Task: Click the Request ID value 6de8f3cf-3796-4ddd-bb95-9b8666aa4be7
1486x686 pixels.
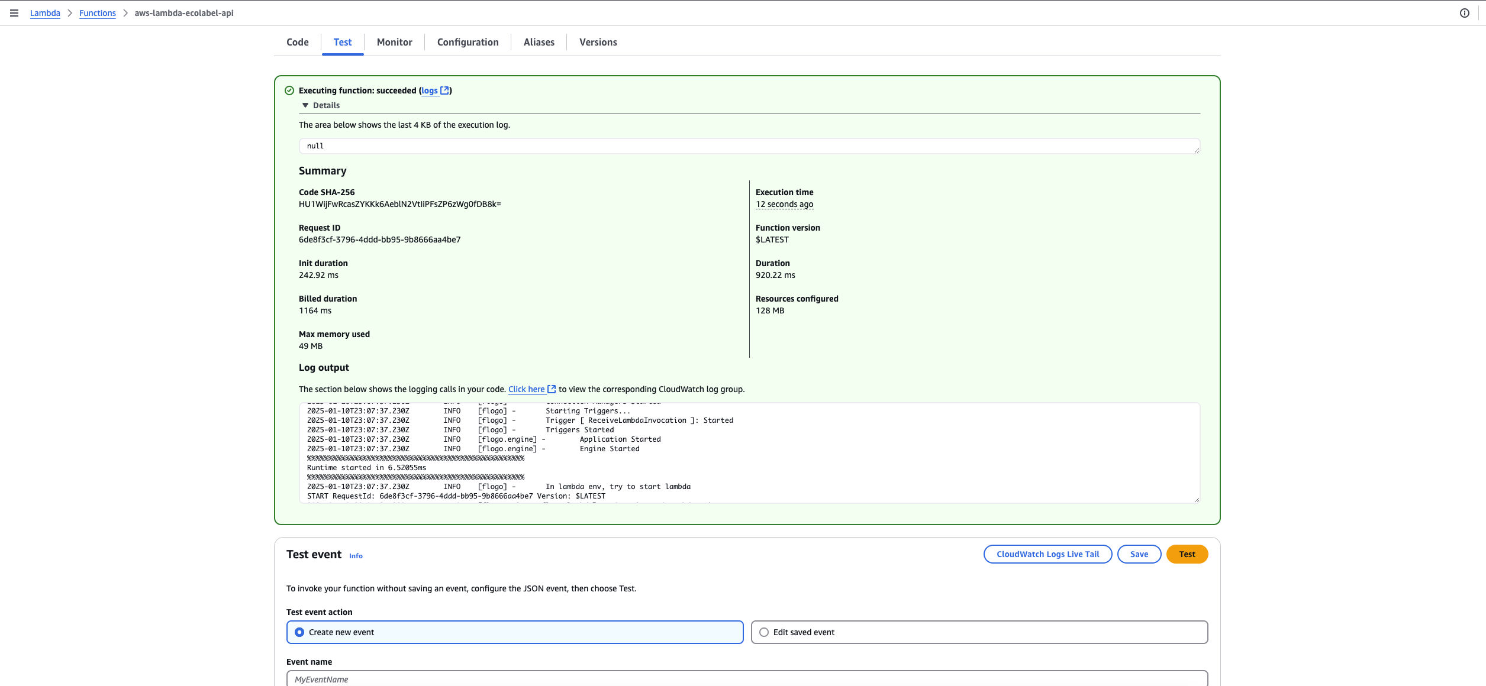Action: 380,240
